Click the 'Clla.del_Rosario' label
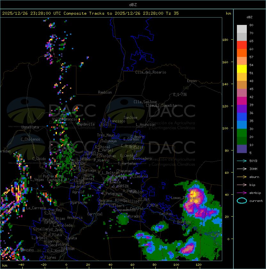The width and height of the screenshot is (266, 269). click(x=151, y=72)
